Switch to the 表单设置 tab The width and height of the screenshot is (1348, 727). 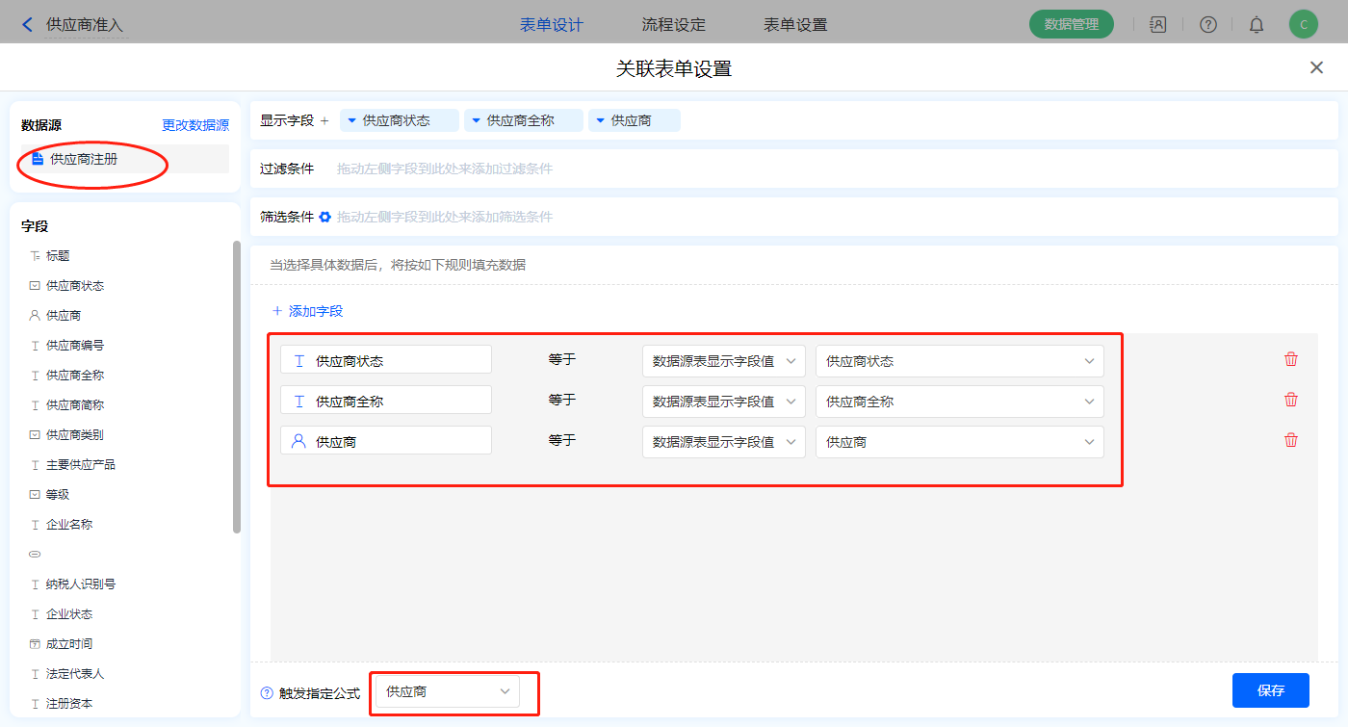(795, 25)
